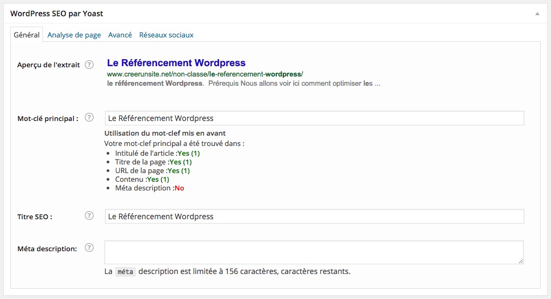Click the Titre de la page Yes (1) line
551x299 pixels.
(153, 162)
